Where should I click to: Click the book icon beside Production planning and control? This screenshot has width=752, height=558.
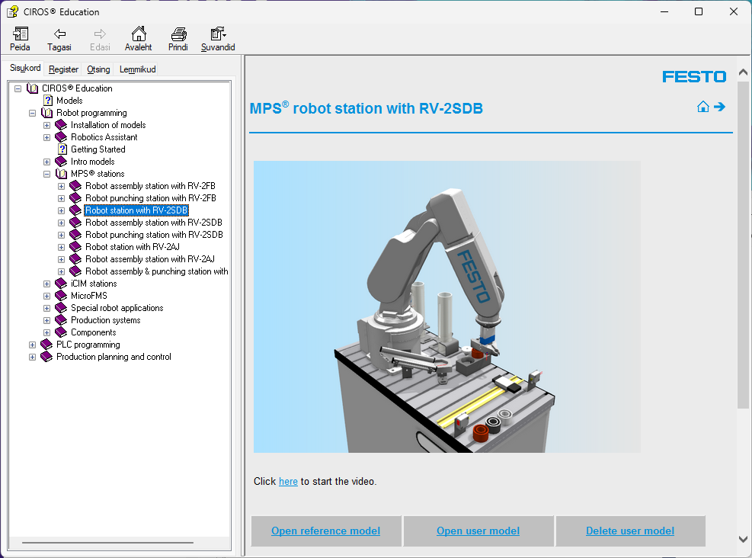click(x=46, y=357)
